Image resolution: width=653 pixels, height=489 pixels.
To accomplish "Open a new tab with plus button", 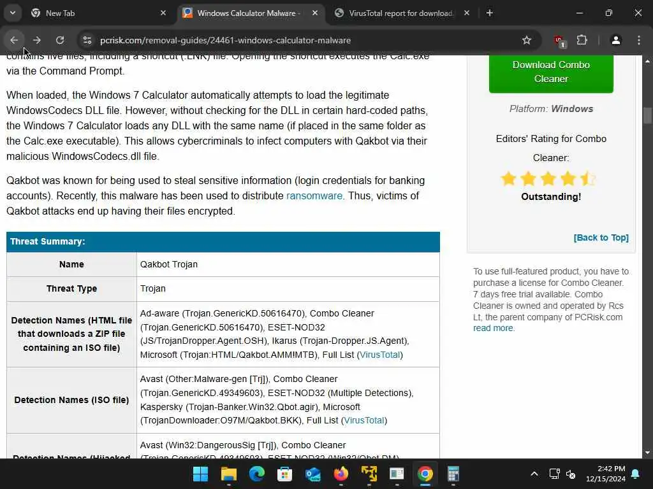I will click(489, 13).
